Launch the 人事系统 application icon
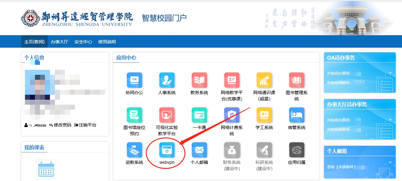This screenshot has height=181, width=402. click(x=167, y=80)
